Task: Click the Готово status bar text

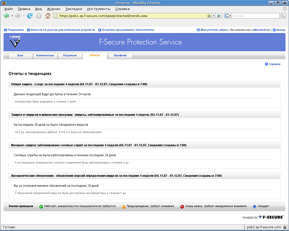Action: [x=9, y=227]
